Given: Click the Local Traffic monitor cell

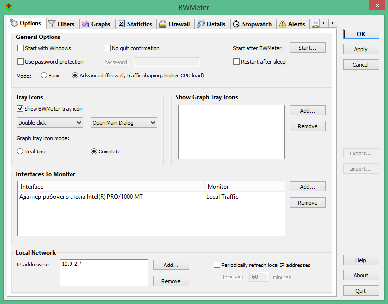Looking at the screenshot, I should click(x=222, y=197).
